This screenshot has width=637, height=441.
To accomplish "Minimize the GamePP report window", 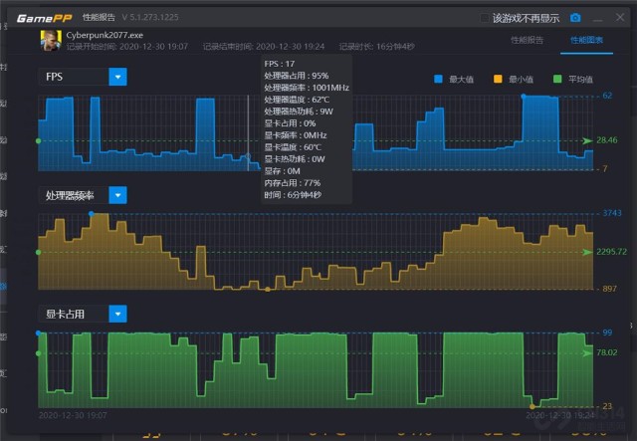I will 597,18.
